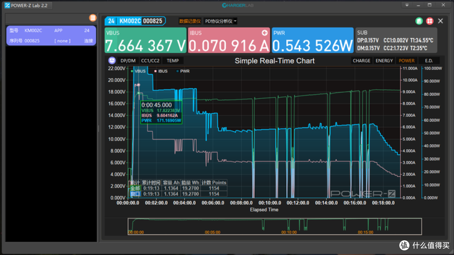
Task: Toggle PWR series in chart legend
Action: point(183,71)
